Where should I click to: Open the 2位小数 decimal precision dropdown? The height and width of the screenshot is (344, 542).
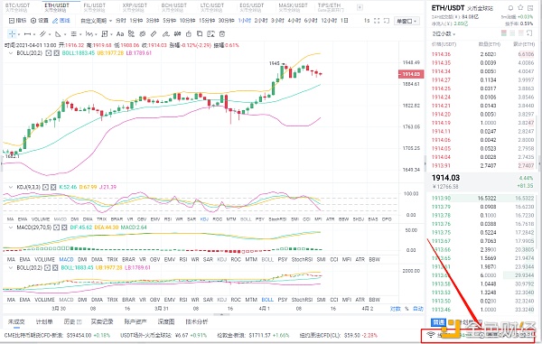click(x=444, y=33)
